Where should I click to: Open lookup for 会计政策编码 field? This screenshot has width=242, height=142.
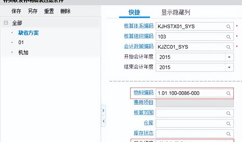(x=228, y=47)
